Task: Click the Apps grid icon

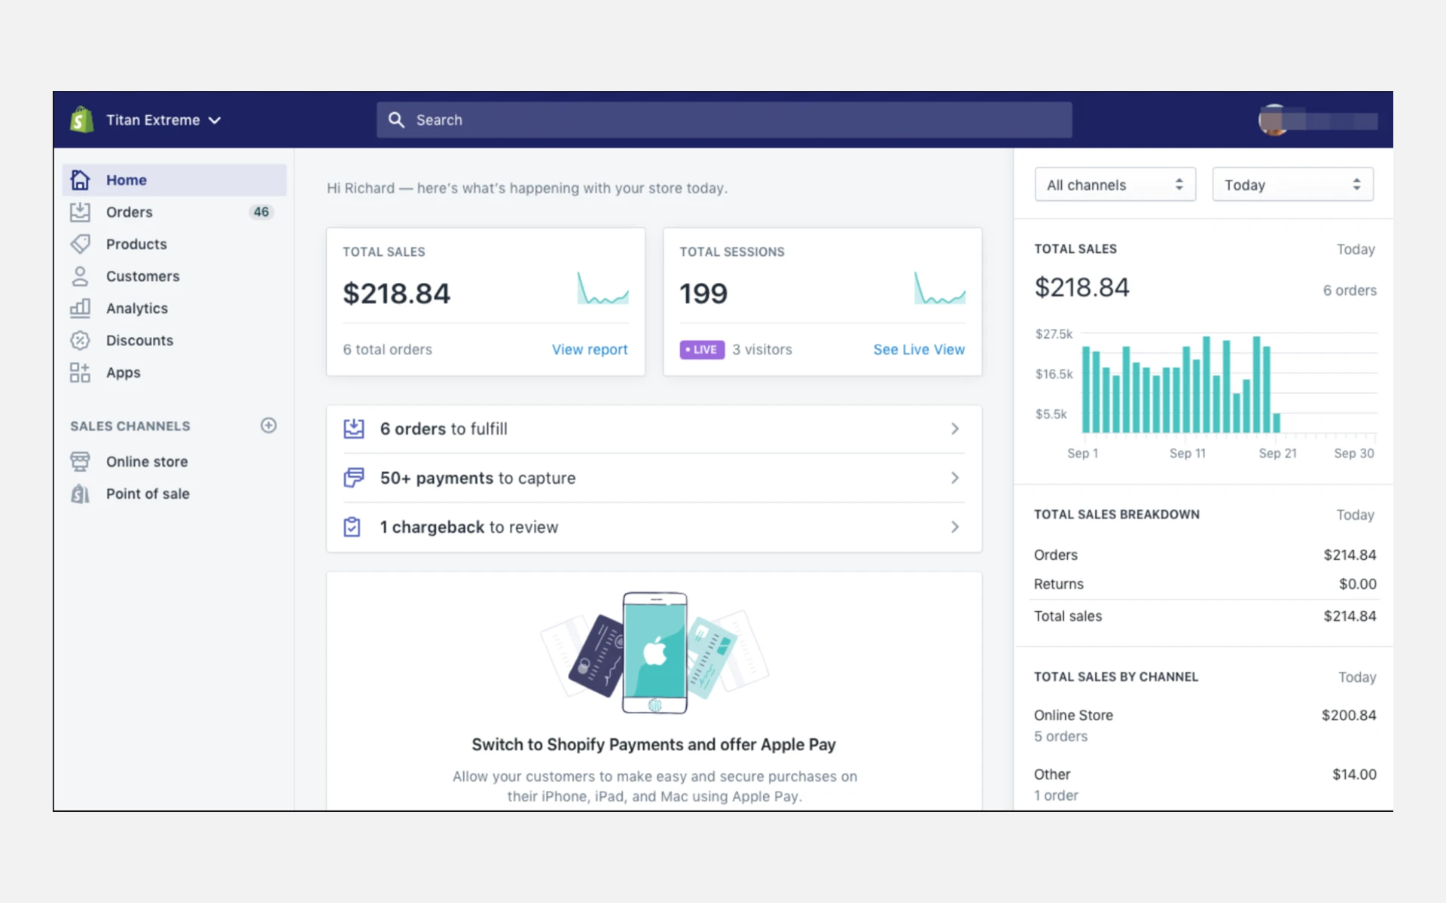Action: point(80,372)
